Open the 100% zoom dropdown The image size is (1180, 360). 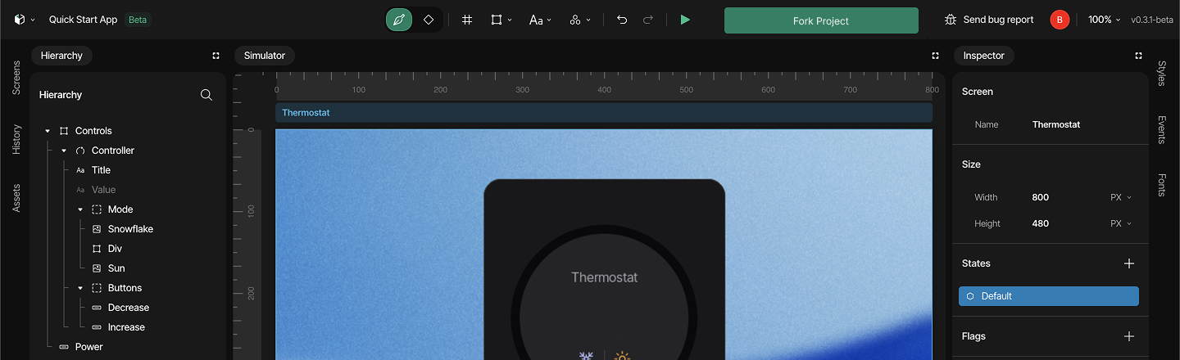[x=1104, y=20]
